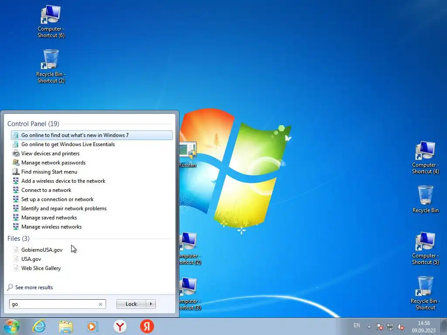Launch Yandex Browser from taskbar

click(120, 326)
